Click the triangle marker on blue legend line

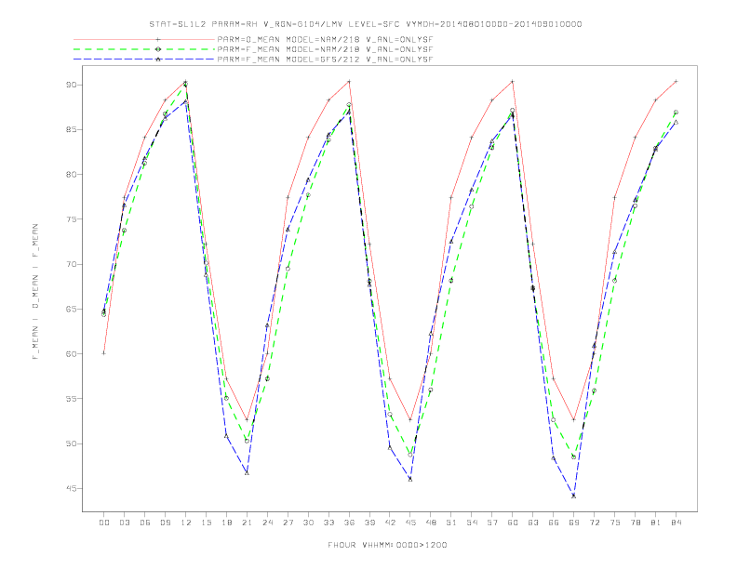(x=158, y=60)
